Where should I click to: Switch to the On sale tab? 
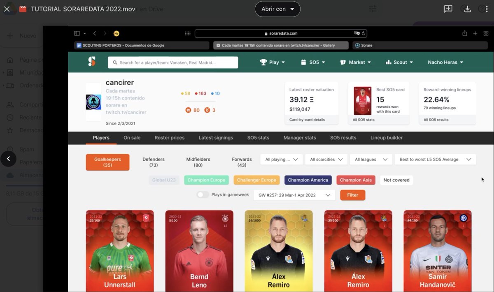tap(132, 138)
